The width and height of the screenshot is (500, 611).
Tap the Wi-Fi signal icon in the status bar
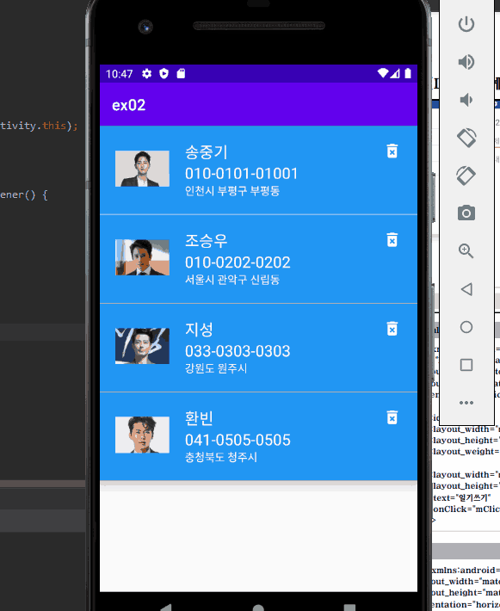383,73
